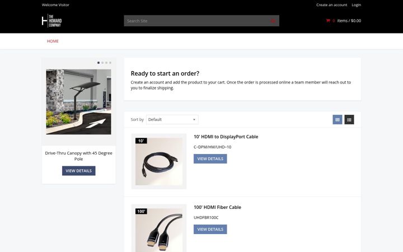
Task: Click the Welcome Visitor text
Action: [x=55, y=5]
